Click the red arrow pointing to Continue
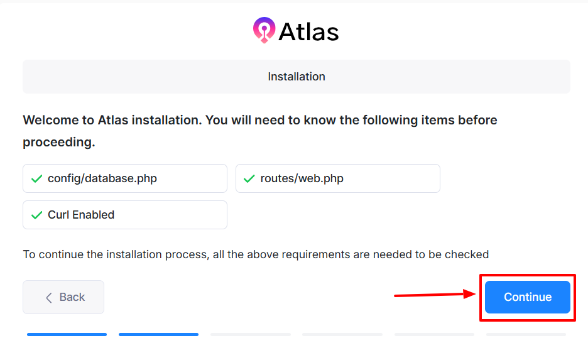Viewport: 588px width, 343px height. 435,294
